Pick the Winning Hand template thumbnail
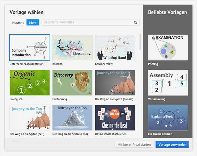197x156 pixels. tap(115, 47)
